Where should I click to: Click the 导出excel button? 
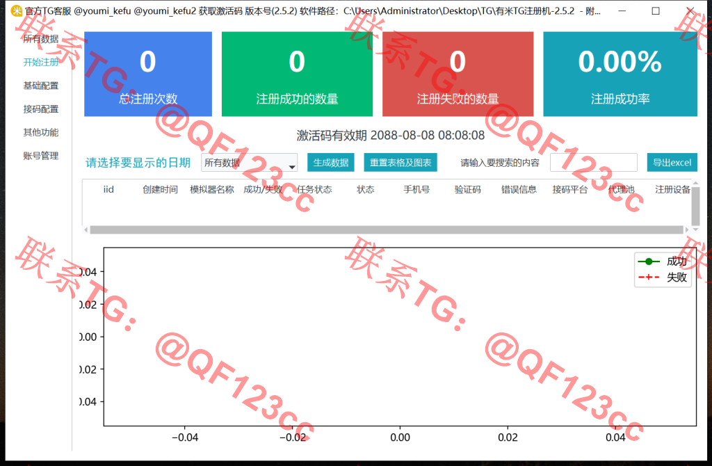[672, 163]
